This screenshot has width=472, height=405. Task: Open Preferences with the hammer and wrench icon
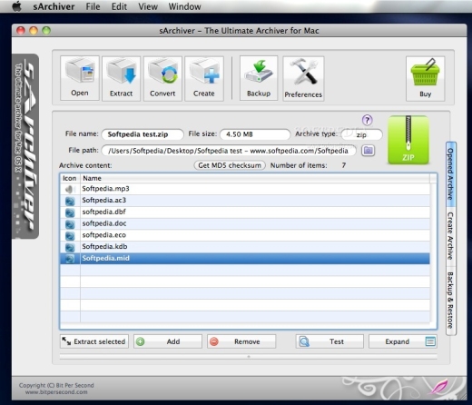point(303,78)
